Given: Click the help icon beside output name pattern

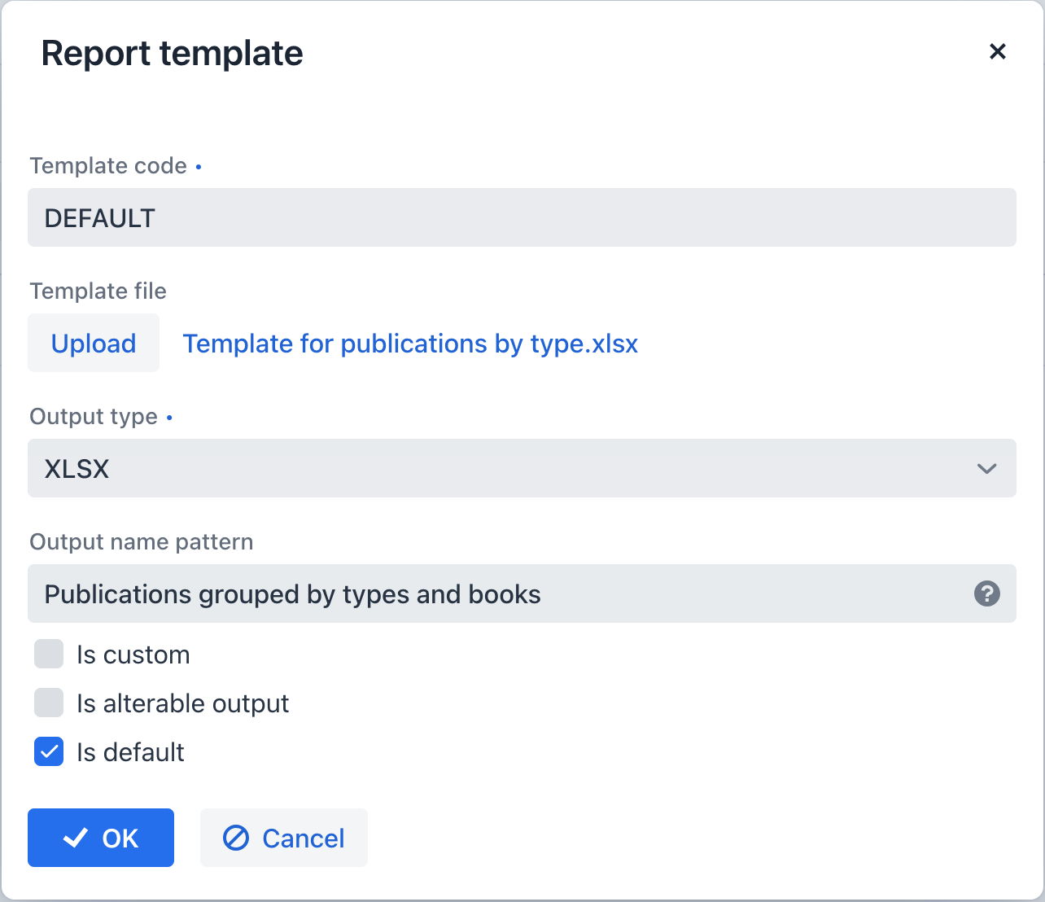Looking at the screenshot, I should tap(986, 594).
